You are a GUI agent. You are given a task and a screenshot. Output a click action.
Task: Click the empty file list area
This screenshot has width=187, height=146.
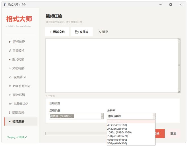coord(112,66)
